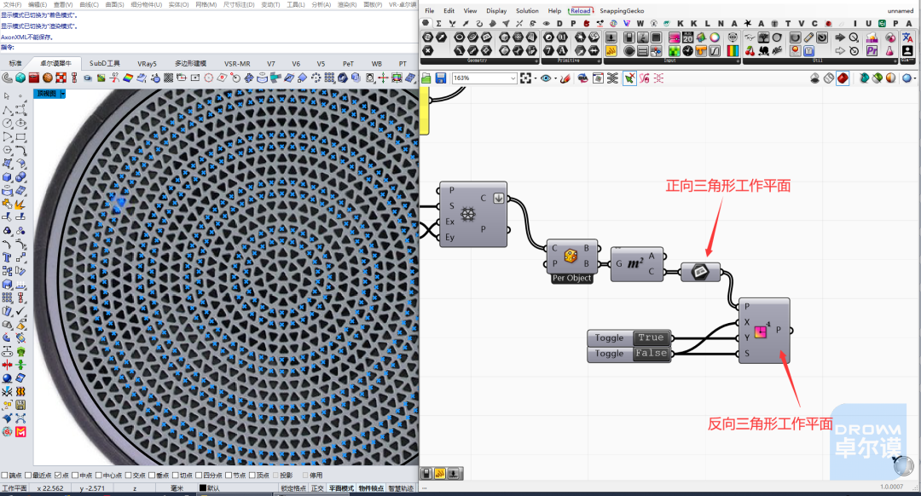This screenshot has width=921, height=496.
Task: Enable the 端点 osnap checkbox
Action: pos(5,475)
